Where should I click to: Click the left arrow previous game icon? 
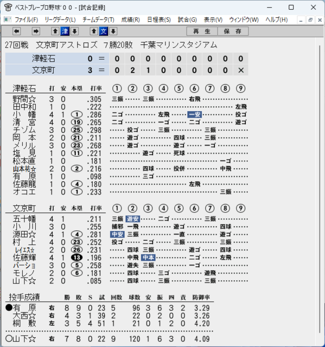pos(17,31)
